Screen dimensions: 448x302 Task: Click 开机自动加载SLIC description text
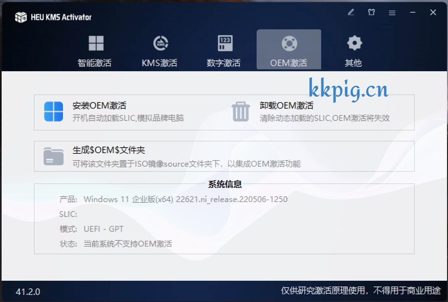pos(128,118)
